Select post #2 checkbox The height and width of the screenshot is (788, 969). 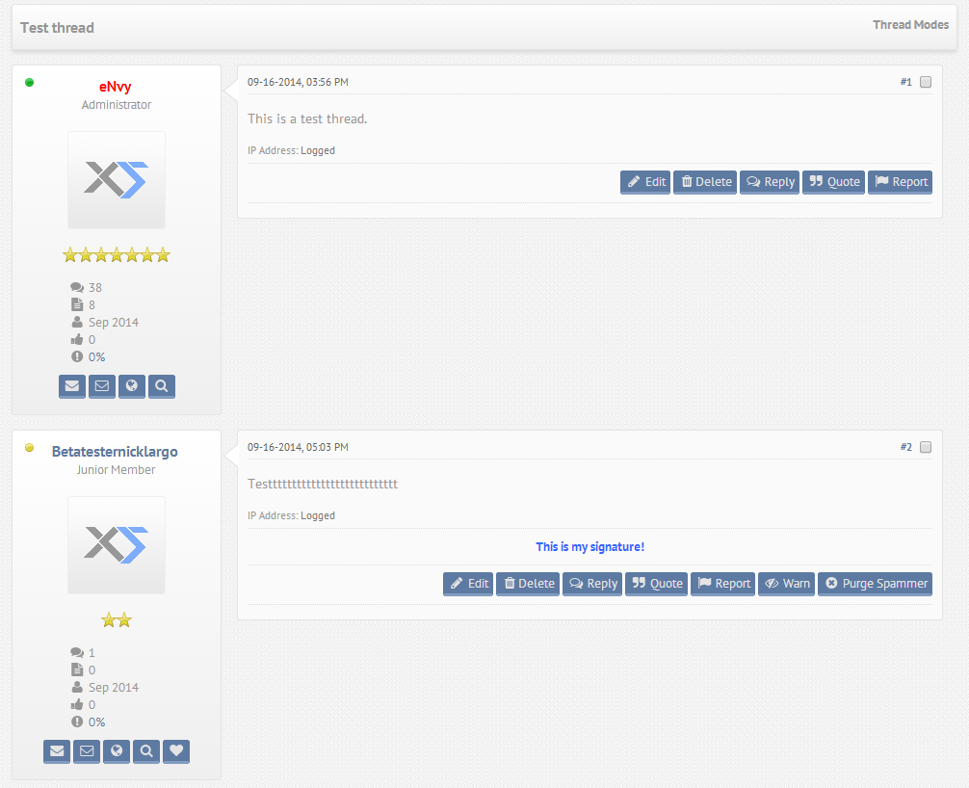pyautogui.click(x=925, y=447)
